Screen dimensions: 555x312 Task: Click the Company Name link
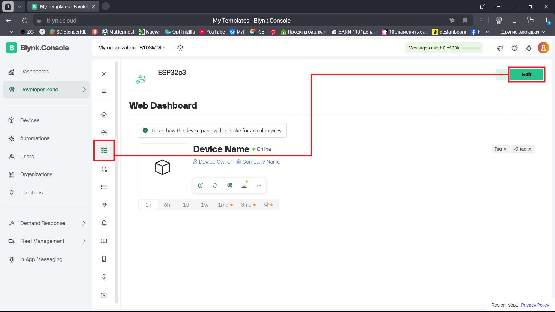pyautogui.click(x=258, y=162)
